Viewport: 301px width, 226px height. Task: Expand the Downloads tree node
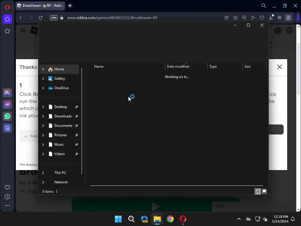pyautogui.click(x=43, y=116)
